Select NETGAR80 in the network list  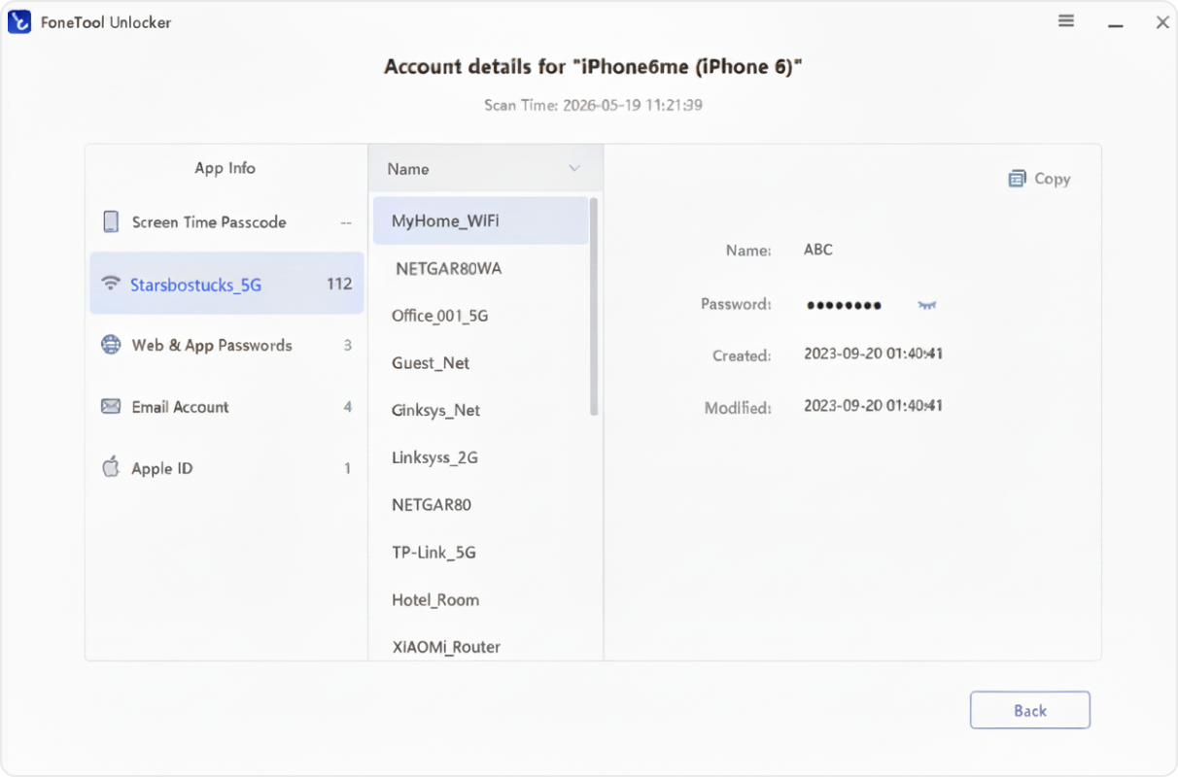pyautogui.click(x=480, y=505)
